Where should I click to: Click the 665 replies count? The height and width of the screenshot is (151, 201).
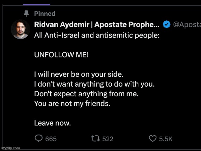click(51, 139)
